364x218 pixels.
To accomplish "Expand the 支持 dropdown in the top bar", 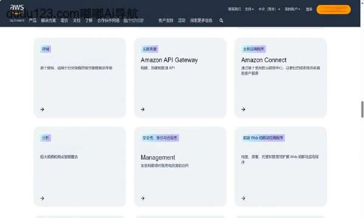I will pyautogui.click(x=249, y=9).
